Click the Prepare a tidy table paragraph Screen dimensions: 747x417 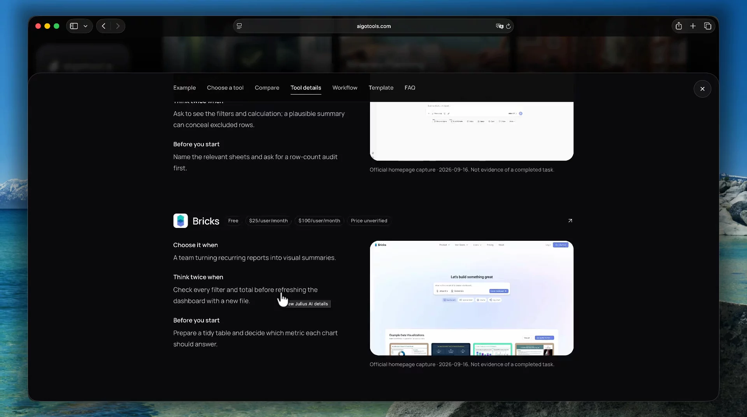[x=255, y=338]
